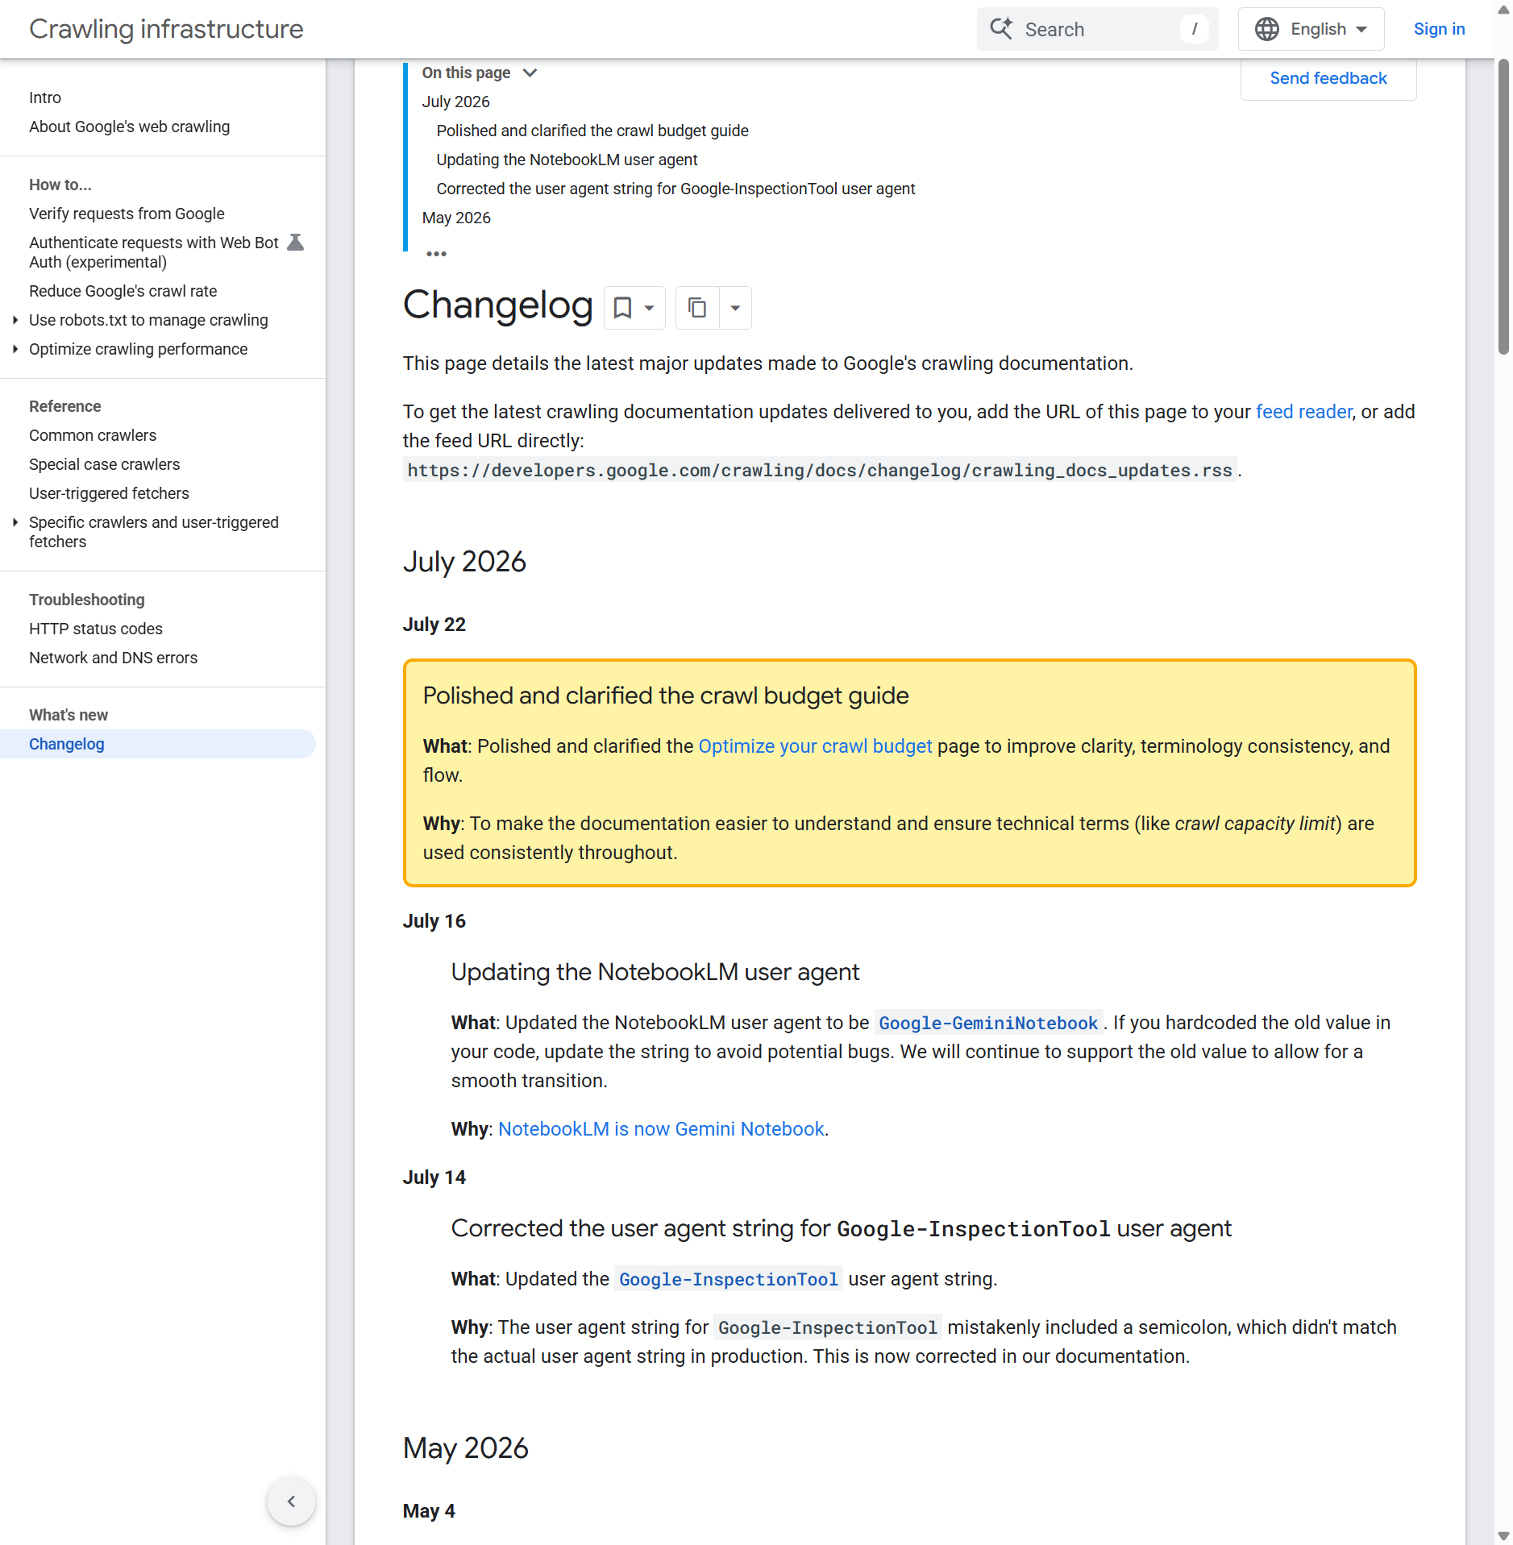This screenshot has width=1513, height=1545.
Task: Open the Optimize your crawl budget link
Action: click(815, 746)
